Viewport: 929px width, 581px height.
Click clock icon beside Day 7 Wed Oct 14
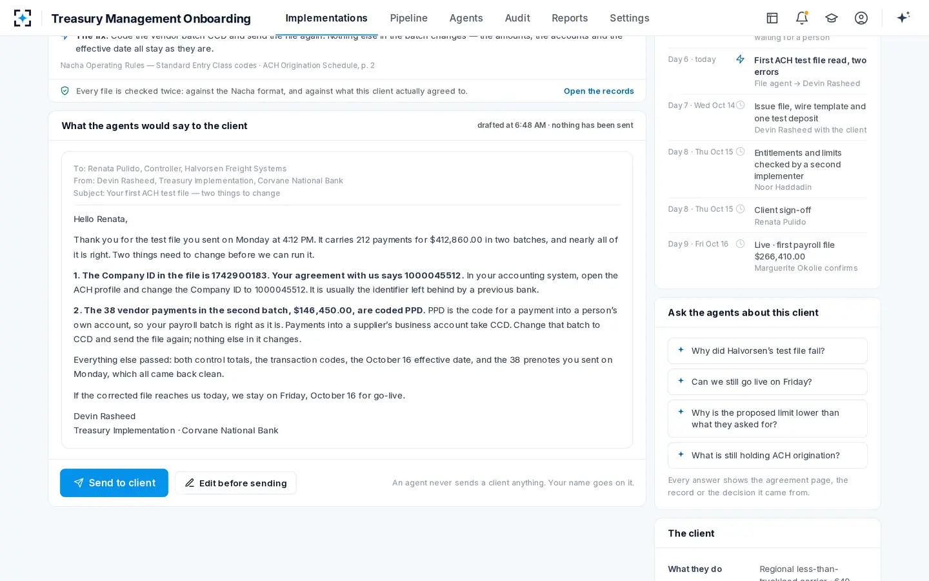(741, 105)
